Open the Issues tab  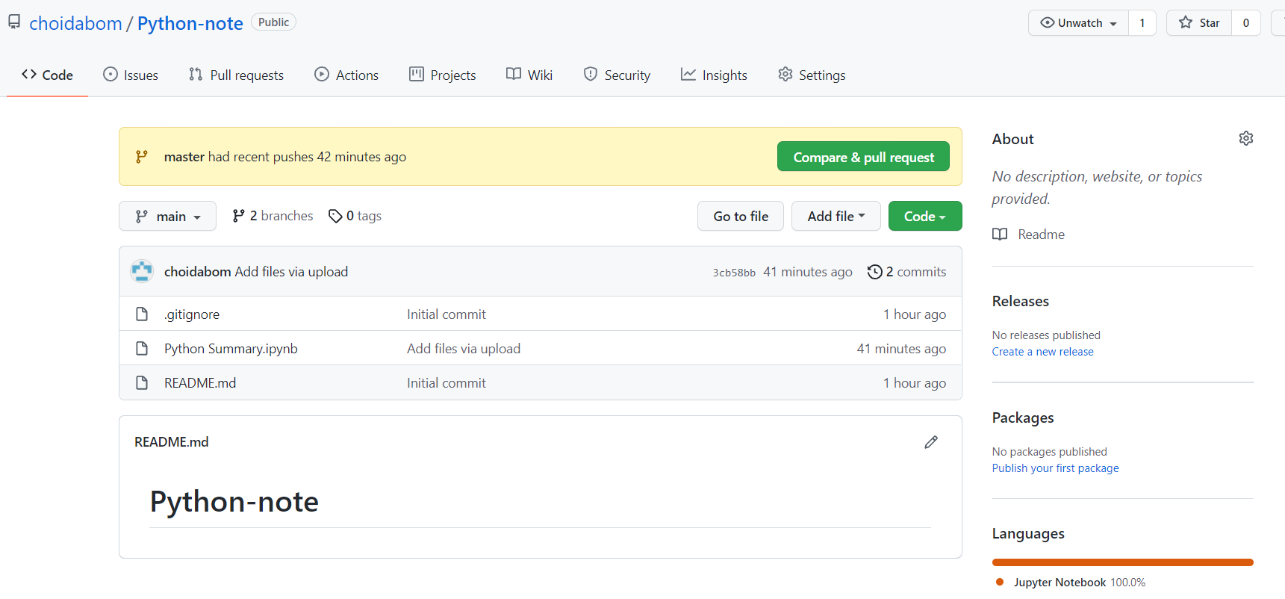point(131,75)
